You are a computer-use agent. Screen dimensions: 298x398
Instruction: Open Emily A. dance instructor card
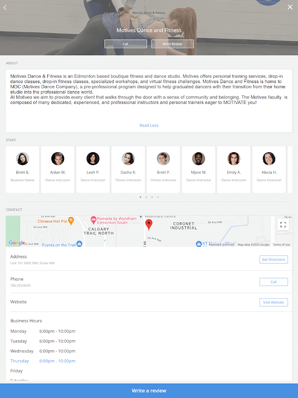click(234, 170)
